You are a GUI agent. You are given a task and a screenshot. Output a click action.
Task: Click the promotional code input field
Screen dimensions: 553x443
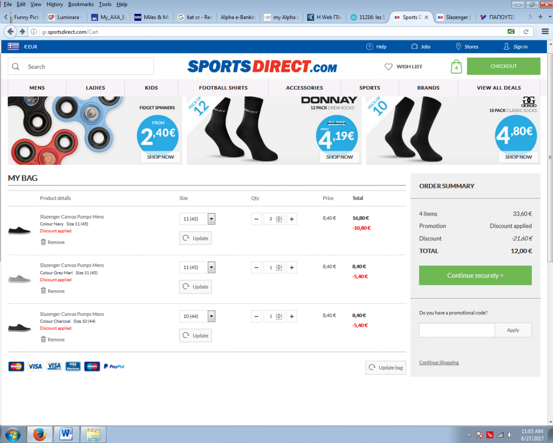(457, 330)
